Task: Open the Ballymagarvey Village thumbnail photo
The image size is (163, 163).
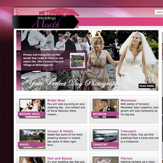Action: tap(77, 60)
